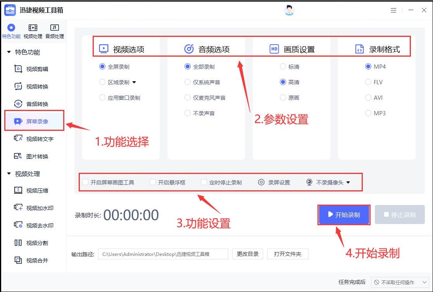The width and height of the screenshot is (433, 292).
Task: Open 录屏设置 recording settings
Action: click(x=274, y=182)
